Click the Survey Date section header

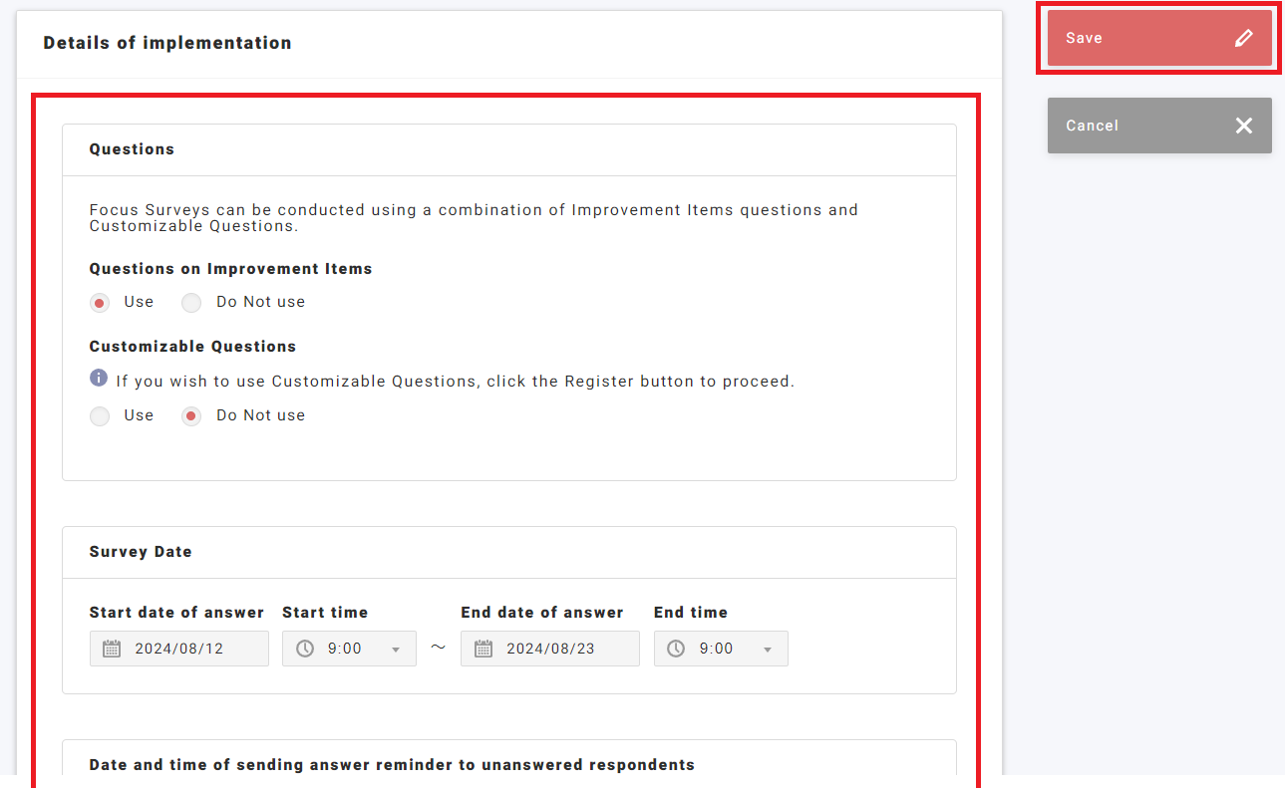pyautogui.click(x=141, y=552)
